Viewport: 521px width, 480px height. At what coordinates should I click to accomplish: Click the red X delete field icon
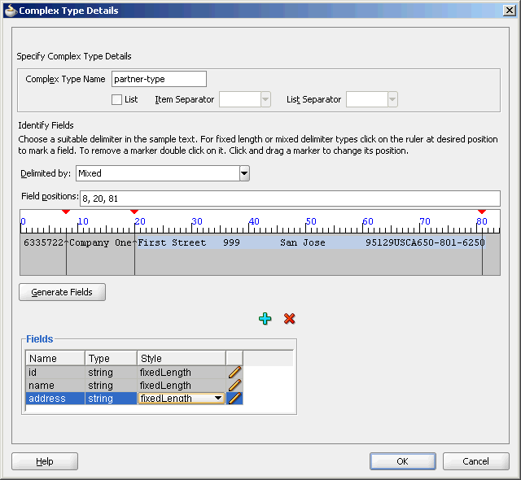[x=289, y=319]
